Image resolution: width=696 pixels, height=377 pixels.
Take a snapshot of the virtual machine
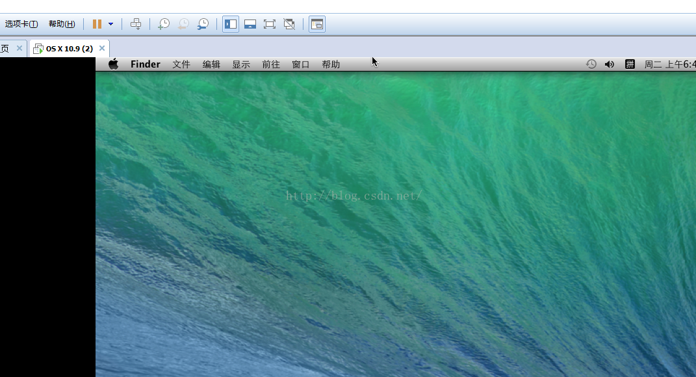[x=164, y=24]
